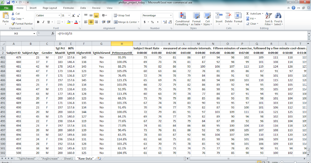Toggle Bottom Align
The height and width of the screenshot is (163, 311).
coord(96,16)
